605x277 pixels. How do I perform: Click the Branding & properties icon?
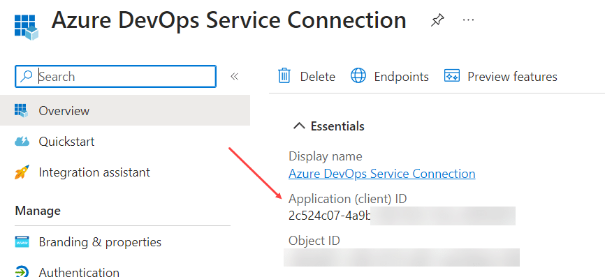click(x=22, y=242)
